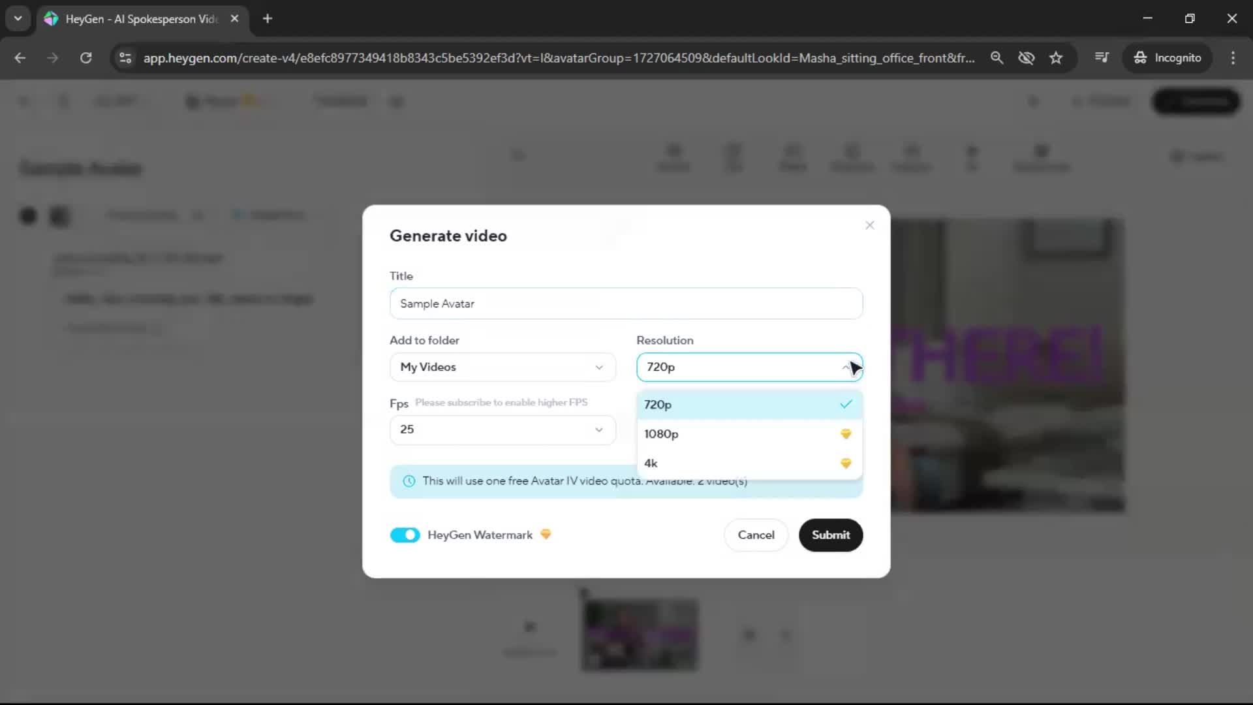
Task: Open browser zoom magnifier icon
Action: click(997, 57)
